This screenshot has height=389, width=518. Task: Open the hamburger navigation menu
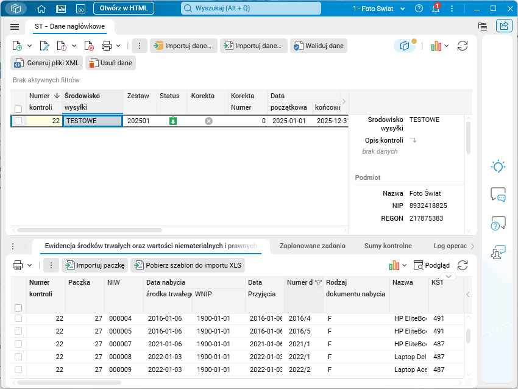[x=15, y=27]
